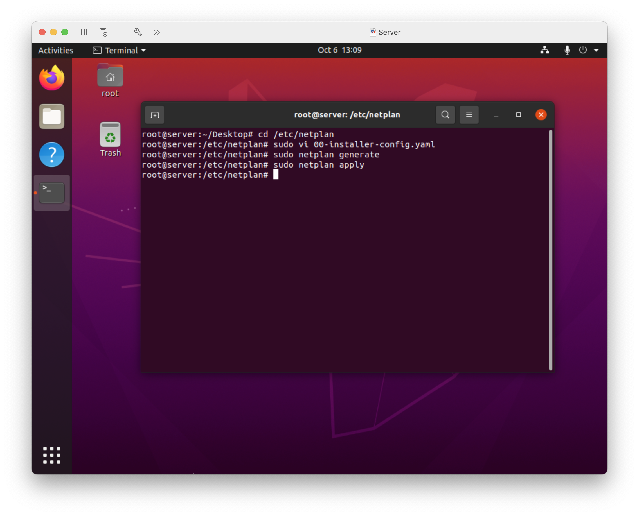Screen dimensions: 639x516
Task: Expand the Terminal app menu
Action: pos(120,50)
